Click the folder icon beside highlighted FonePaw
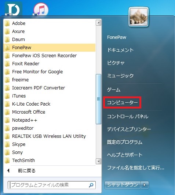The height and width of the screenshot is (195, 175). click(x=7, y=48)
